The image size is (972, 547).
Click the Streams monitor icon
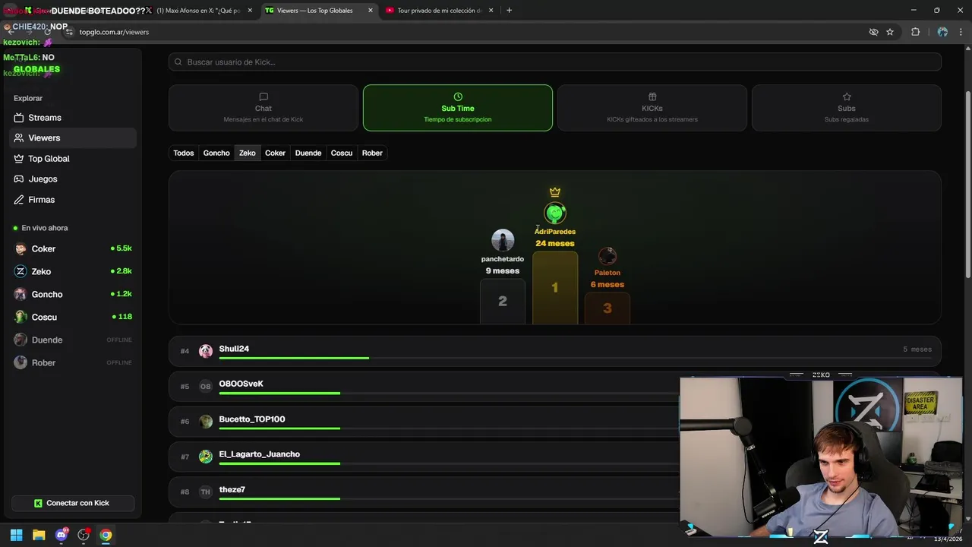pyautogui.click(x=19, y=118)
